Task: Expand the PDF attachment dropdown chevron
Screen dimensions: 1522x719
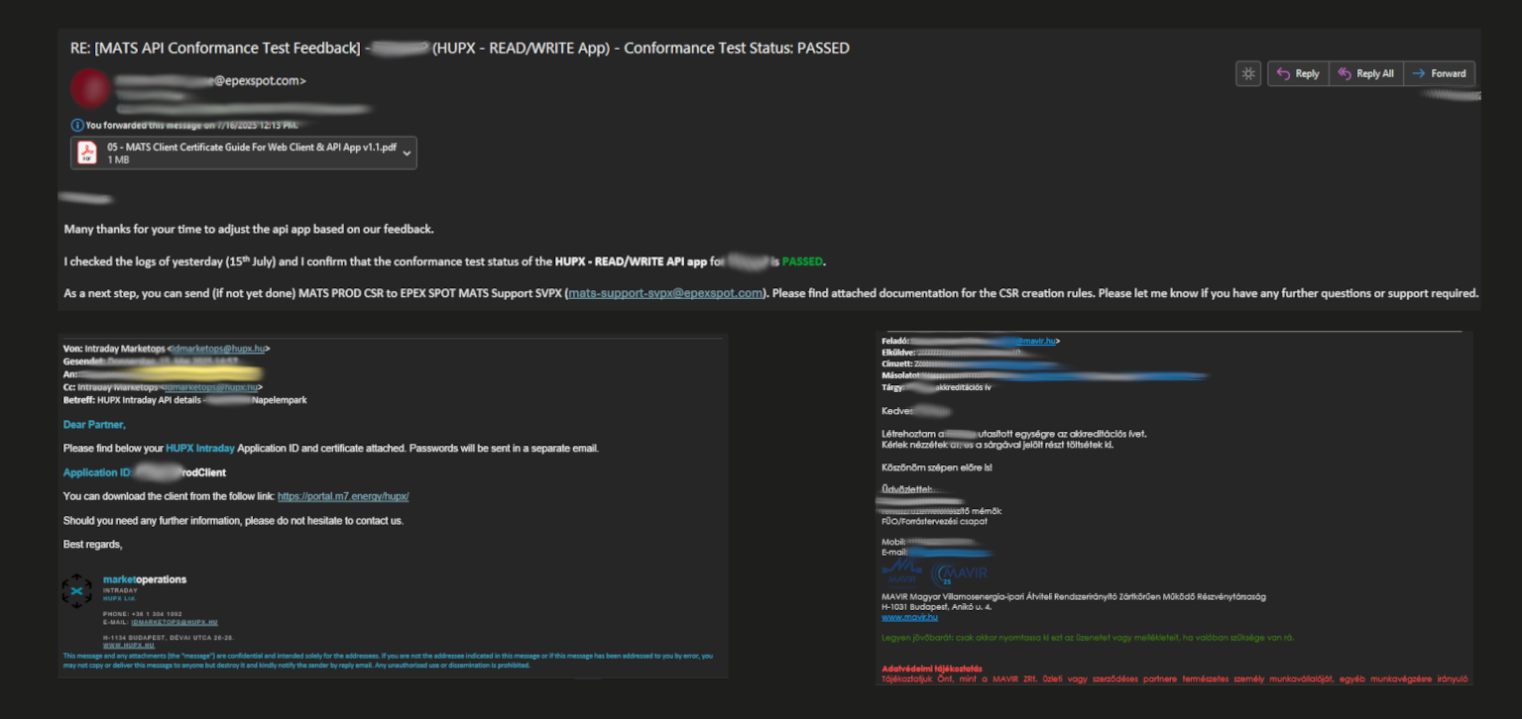Action: tap(407, 153)
